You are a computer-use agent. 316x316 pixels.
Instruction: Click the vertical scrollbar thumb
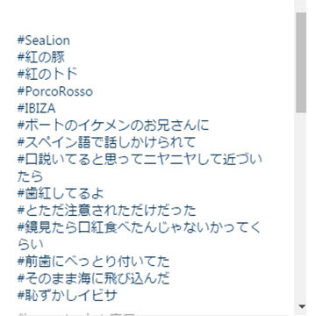301,62
